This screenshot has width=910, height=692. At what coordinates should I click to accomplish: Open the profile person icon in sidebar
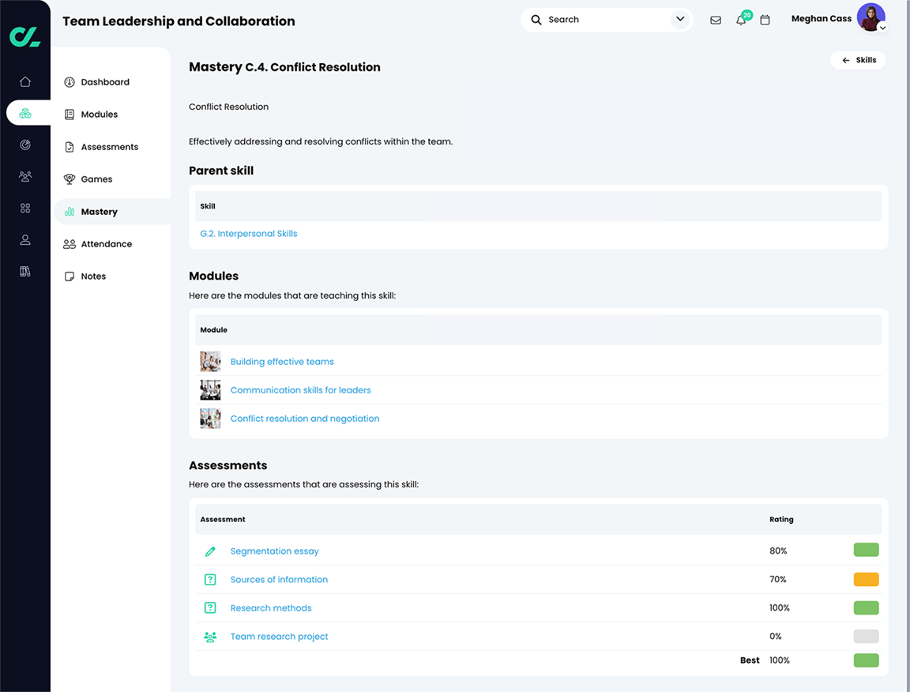point(24,239)
